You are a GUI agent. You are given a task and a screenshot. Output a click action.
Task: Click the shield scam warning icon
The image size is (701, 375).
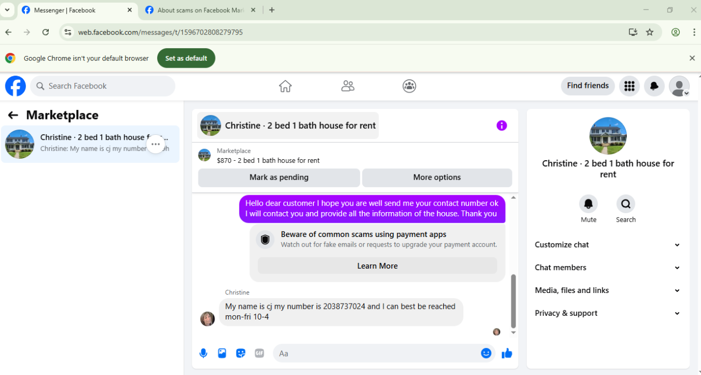point(265,240)
